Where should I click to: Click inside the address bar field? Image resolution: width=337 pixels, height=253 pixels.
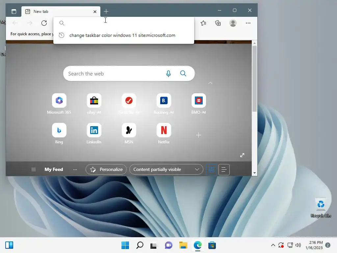pos(124,23)
